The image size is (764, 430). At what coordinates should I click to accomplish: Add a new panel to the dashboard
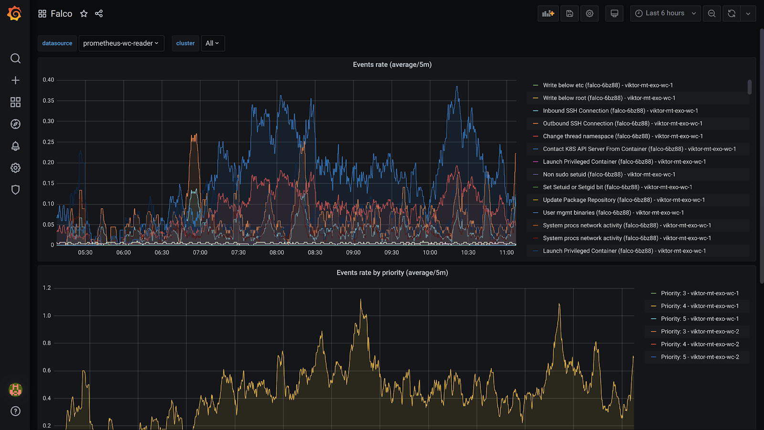click(x=548, y=13)
